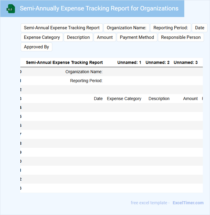This screenshot has height=215, width=210.
Task: Click the 'Unnamed: 3' column header
Action: [x=185, y=63]
